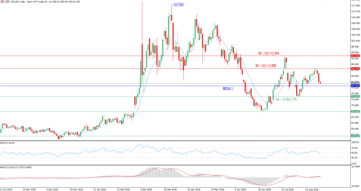The height and width of the screenshot is (191, 361).
Task: Select the green 68.000 price axis tag
Action: coord(355,111)
